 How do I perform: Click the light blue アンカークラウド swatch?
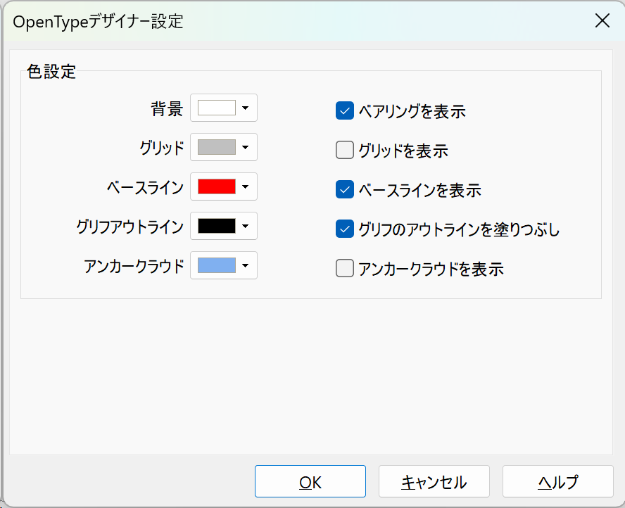point(217,265)
